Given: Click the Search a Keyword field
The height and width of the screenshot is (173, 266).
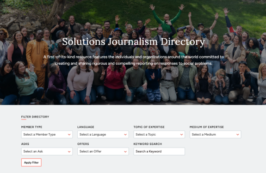Looking at the screenshot, I should click(x=159, y=151).
